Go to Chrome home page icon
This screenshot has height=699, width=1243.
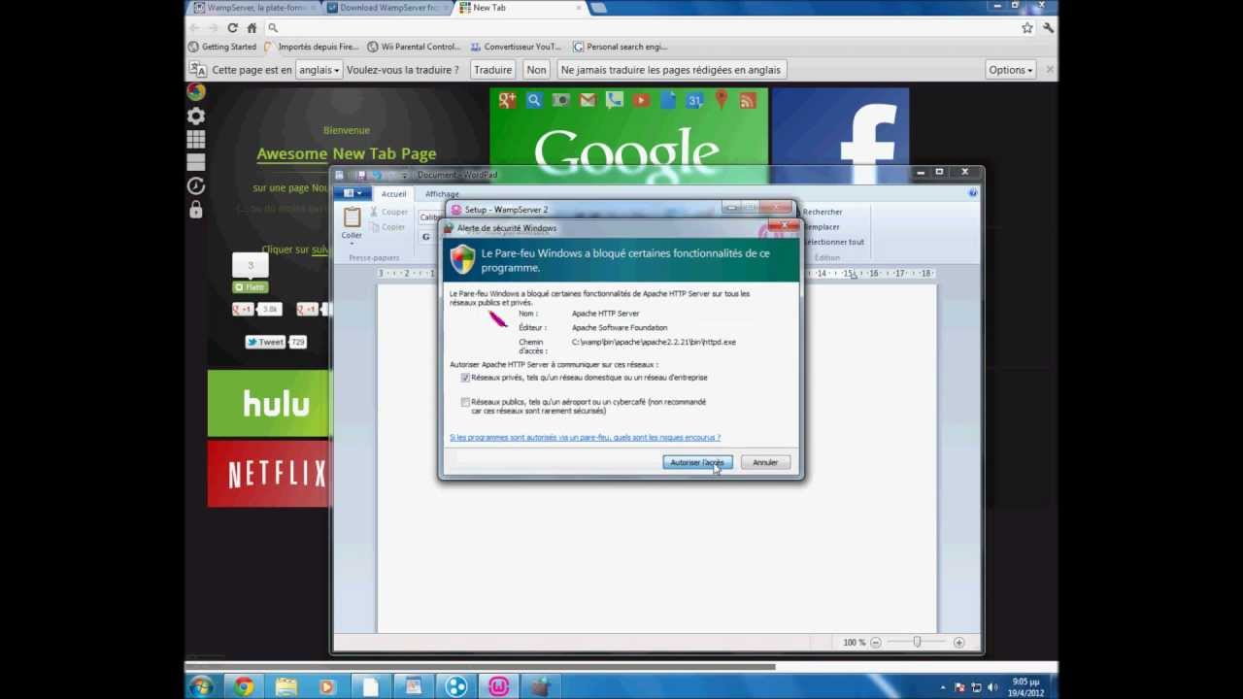pos(252,28)
